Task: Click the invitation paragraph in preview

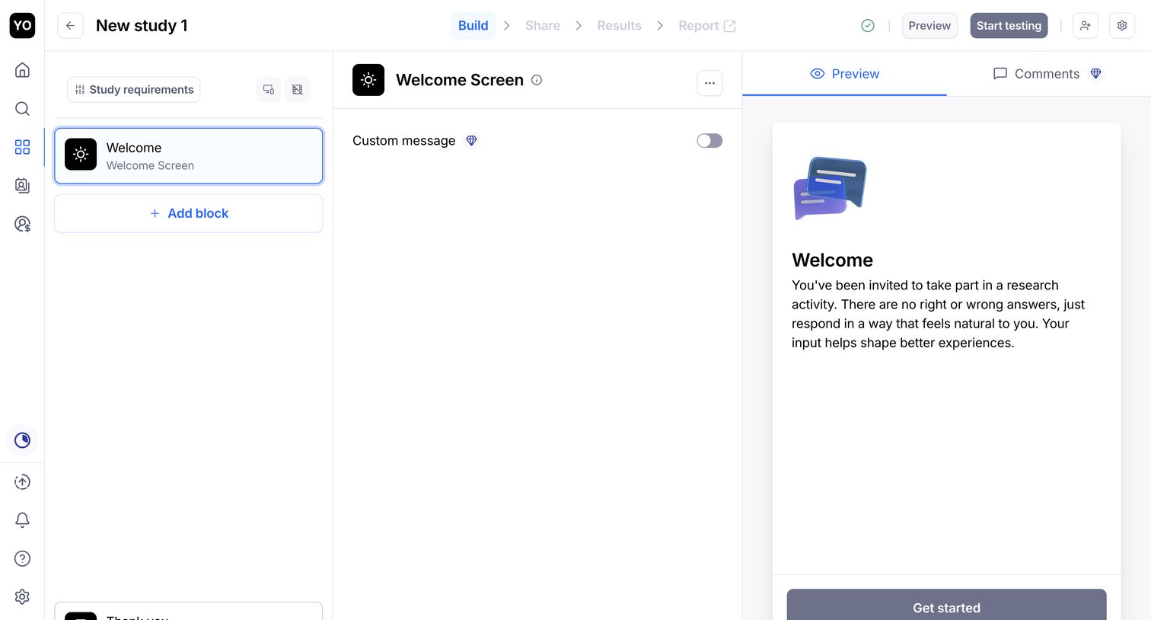Action: coord(938,314)
